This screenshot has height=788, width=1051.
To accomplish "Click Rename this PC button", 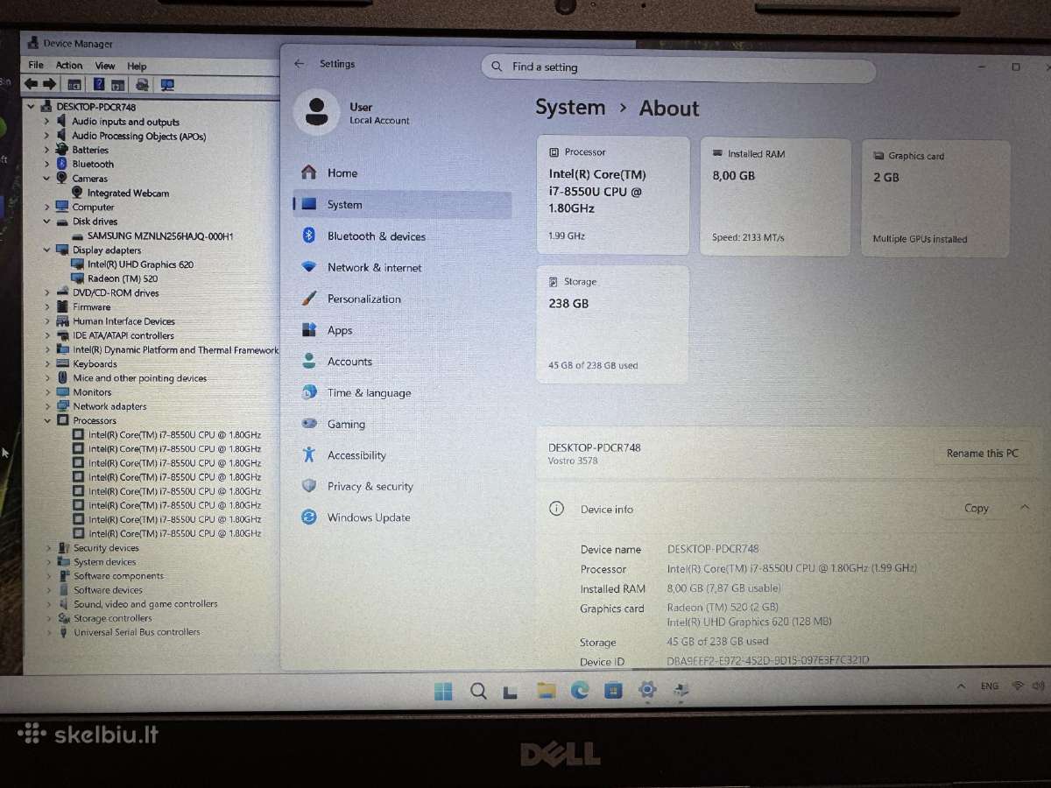I will coord(982,454).
